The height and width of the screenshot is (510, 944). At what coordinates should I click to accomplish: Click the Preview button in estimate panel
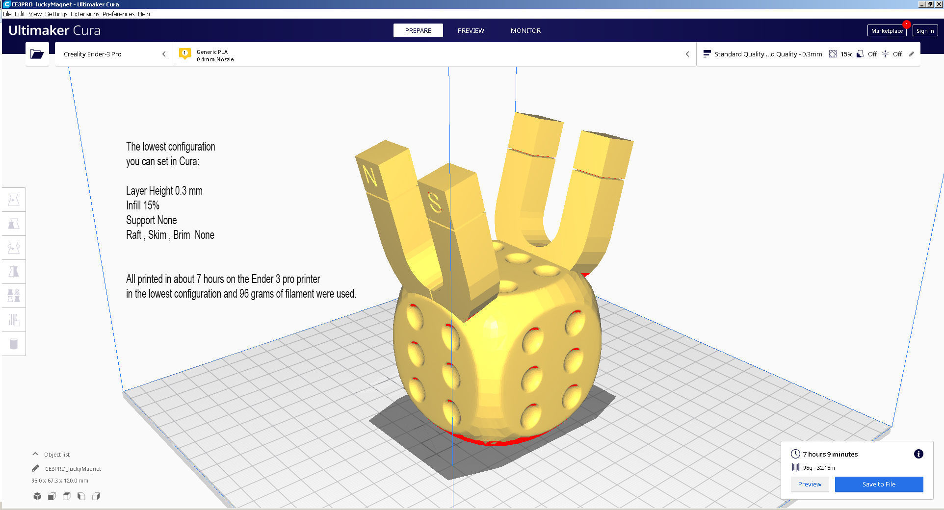810,484
